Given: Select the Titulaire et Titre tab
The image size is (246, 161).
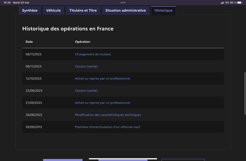Looking at the screenshot, I should coord(83,10).
